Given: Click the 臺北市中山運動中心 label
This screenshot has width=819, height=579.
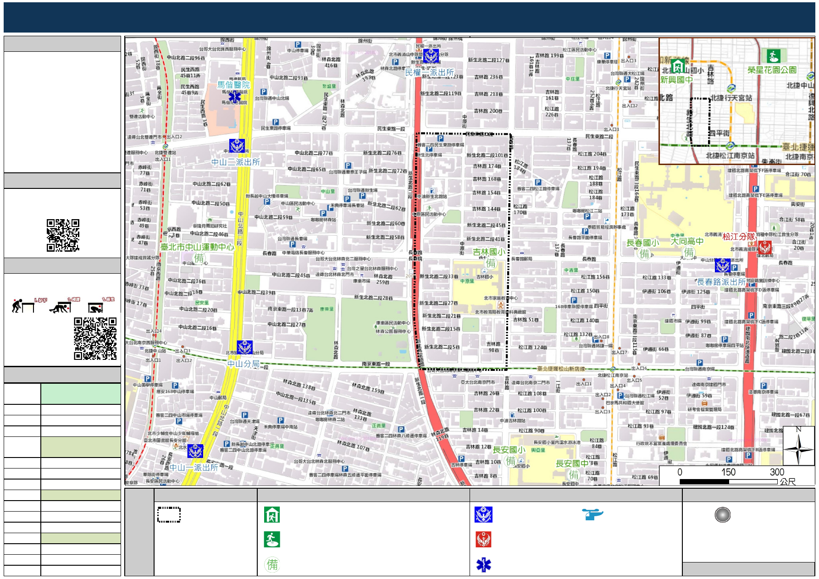Looking at the screenshot, I should coord(197,247).
